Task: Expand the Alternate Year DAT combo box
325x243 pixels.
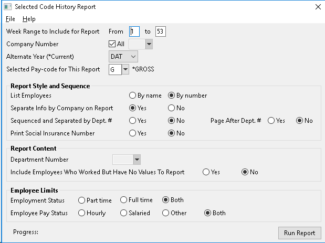Action: (x=123, y=57)
